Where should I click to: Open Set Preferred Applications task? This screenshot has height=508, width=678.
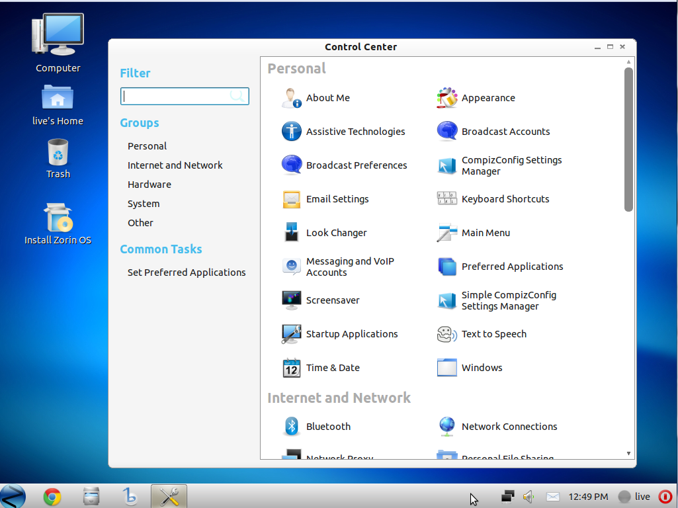coord(187,272)
